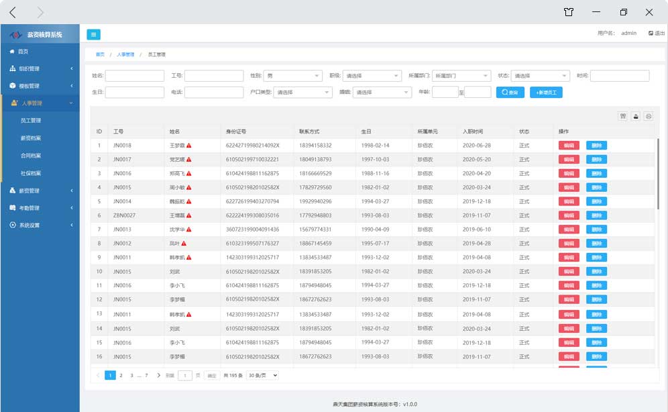Open 社保档案 in the sidebar

(31, 173)
